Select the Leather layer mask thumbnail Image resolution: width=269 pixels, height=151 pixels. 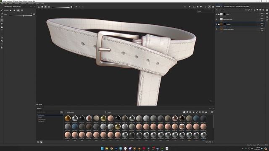tap(224, 24)
